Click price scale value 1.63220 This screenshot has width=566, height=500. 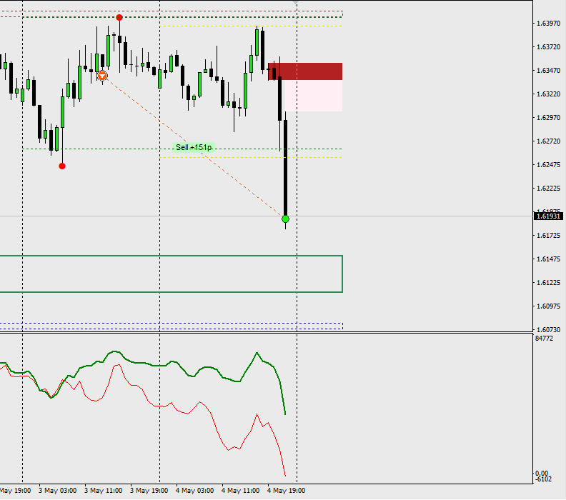[x=549, y=94]
